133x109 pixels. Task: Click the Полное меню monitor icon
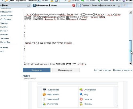[44, 90]
